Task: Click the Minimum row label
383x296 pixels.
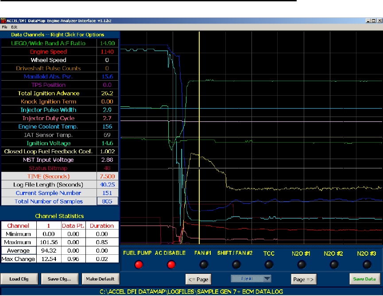Action: pos(19,234)
